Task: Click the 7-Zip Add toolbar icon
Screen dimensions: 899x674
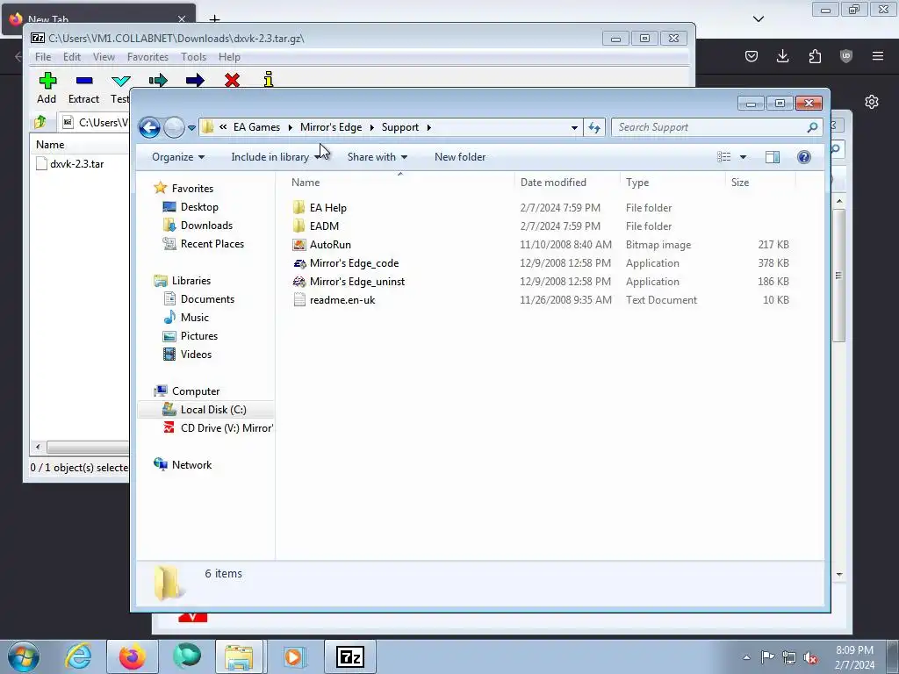Action: 47,80
